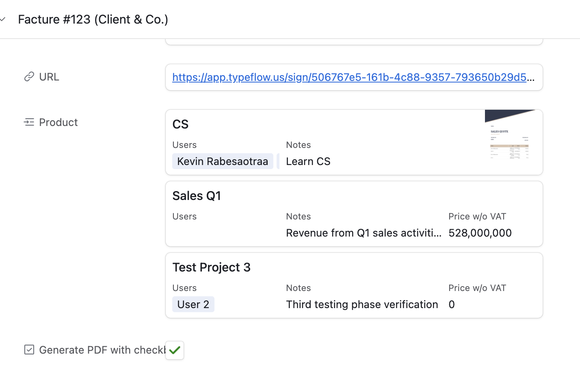Click the checkbox field icon beside Generate PDF
580x378 pixels.
click(x=29, y=350)
